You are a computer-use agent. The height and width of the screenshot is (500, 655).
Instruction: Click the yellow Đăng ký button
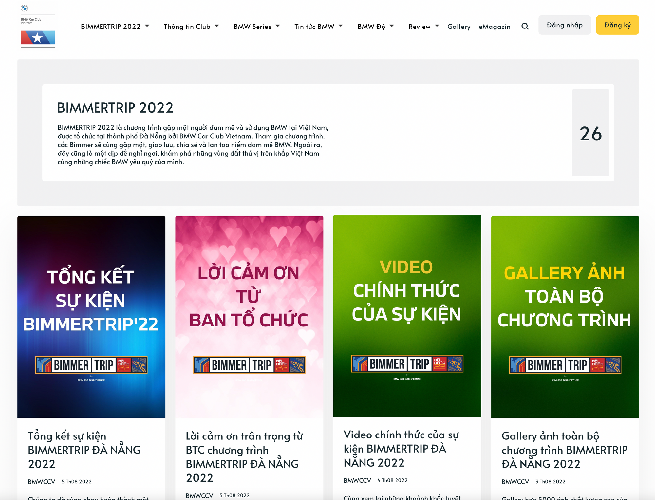coord(617,25)
